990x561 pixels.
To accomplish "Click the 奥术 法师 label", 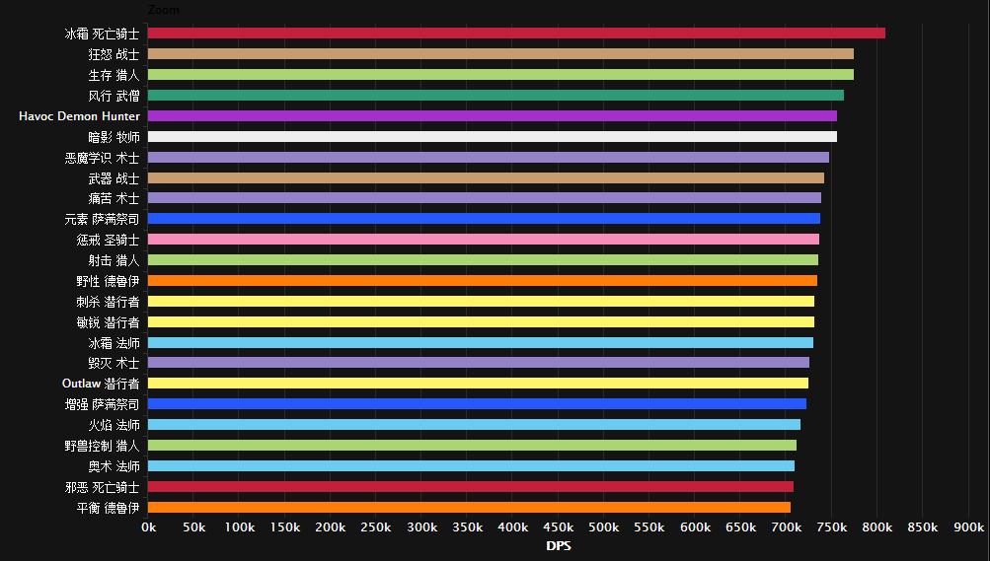I will (x=114, y=466).
